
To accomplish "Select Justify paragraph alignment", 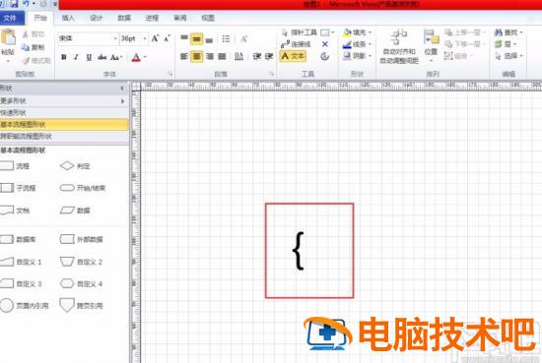I will 222,56.
